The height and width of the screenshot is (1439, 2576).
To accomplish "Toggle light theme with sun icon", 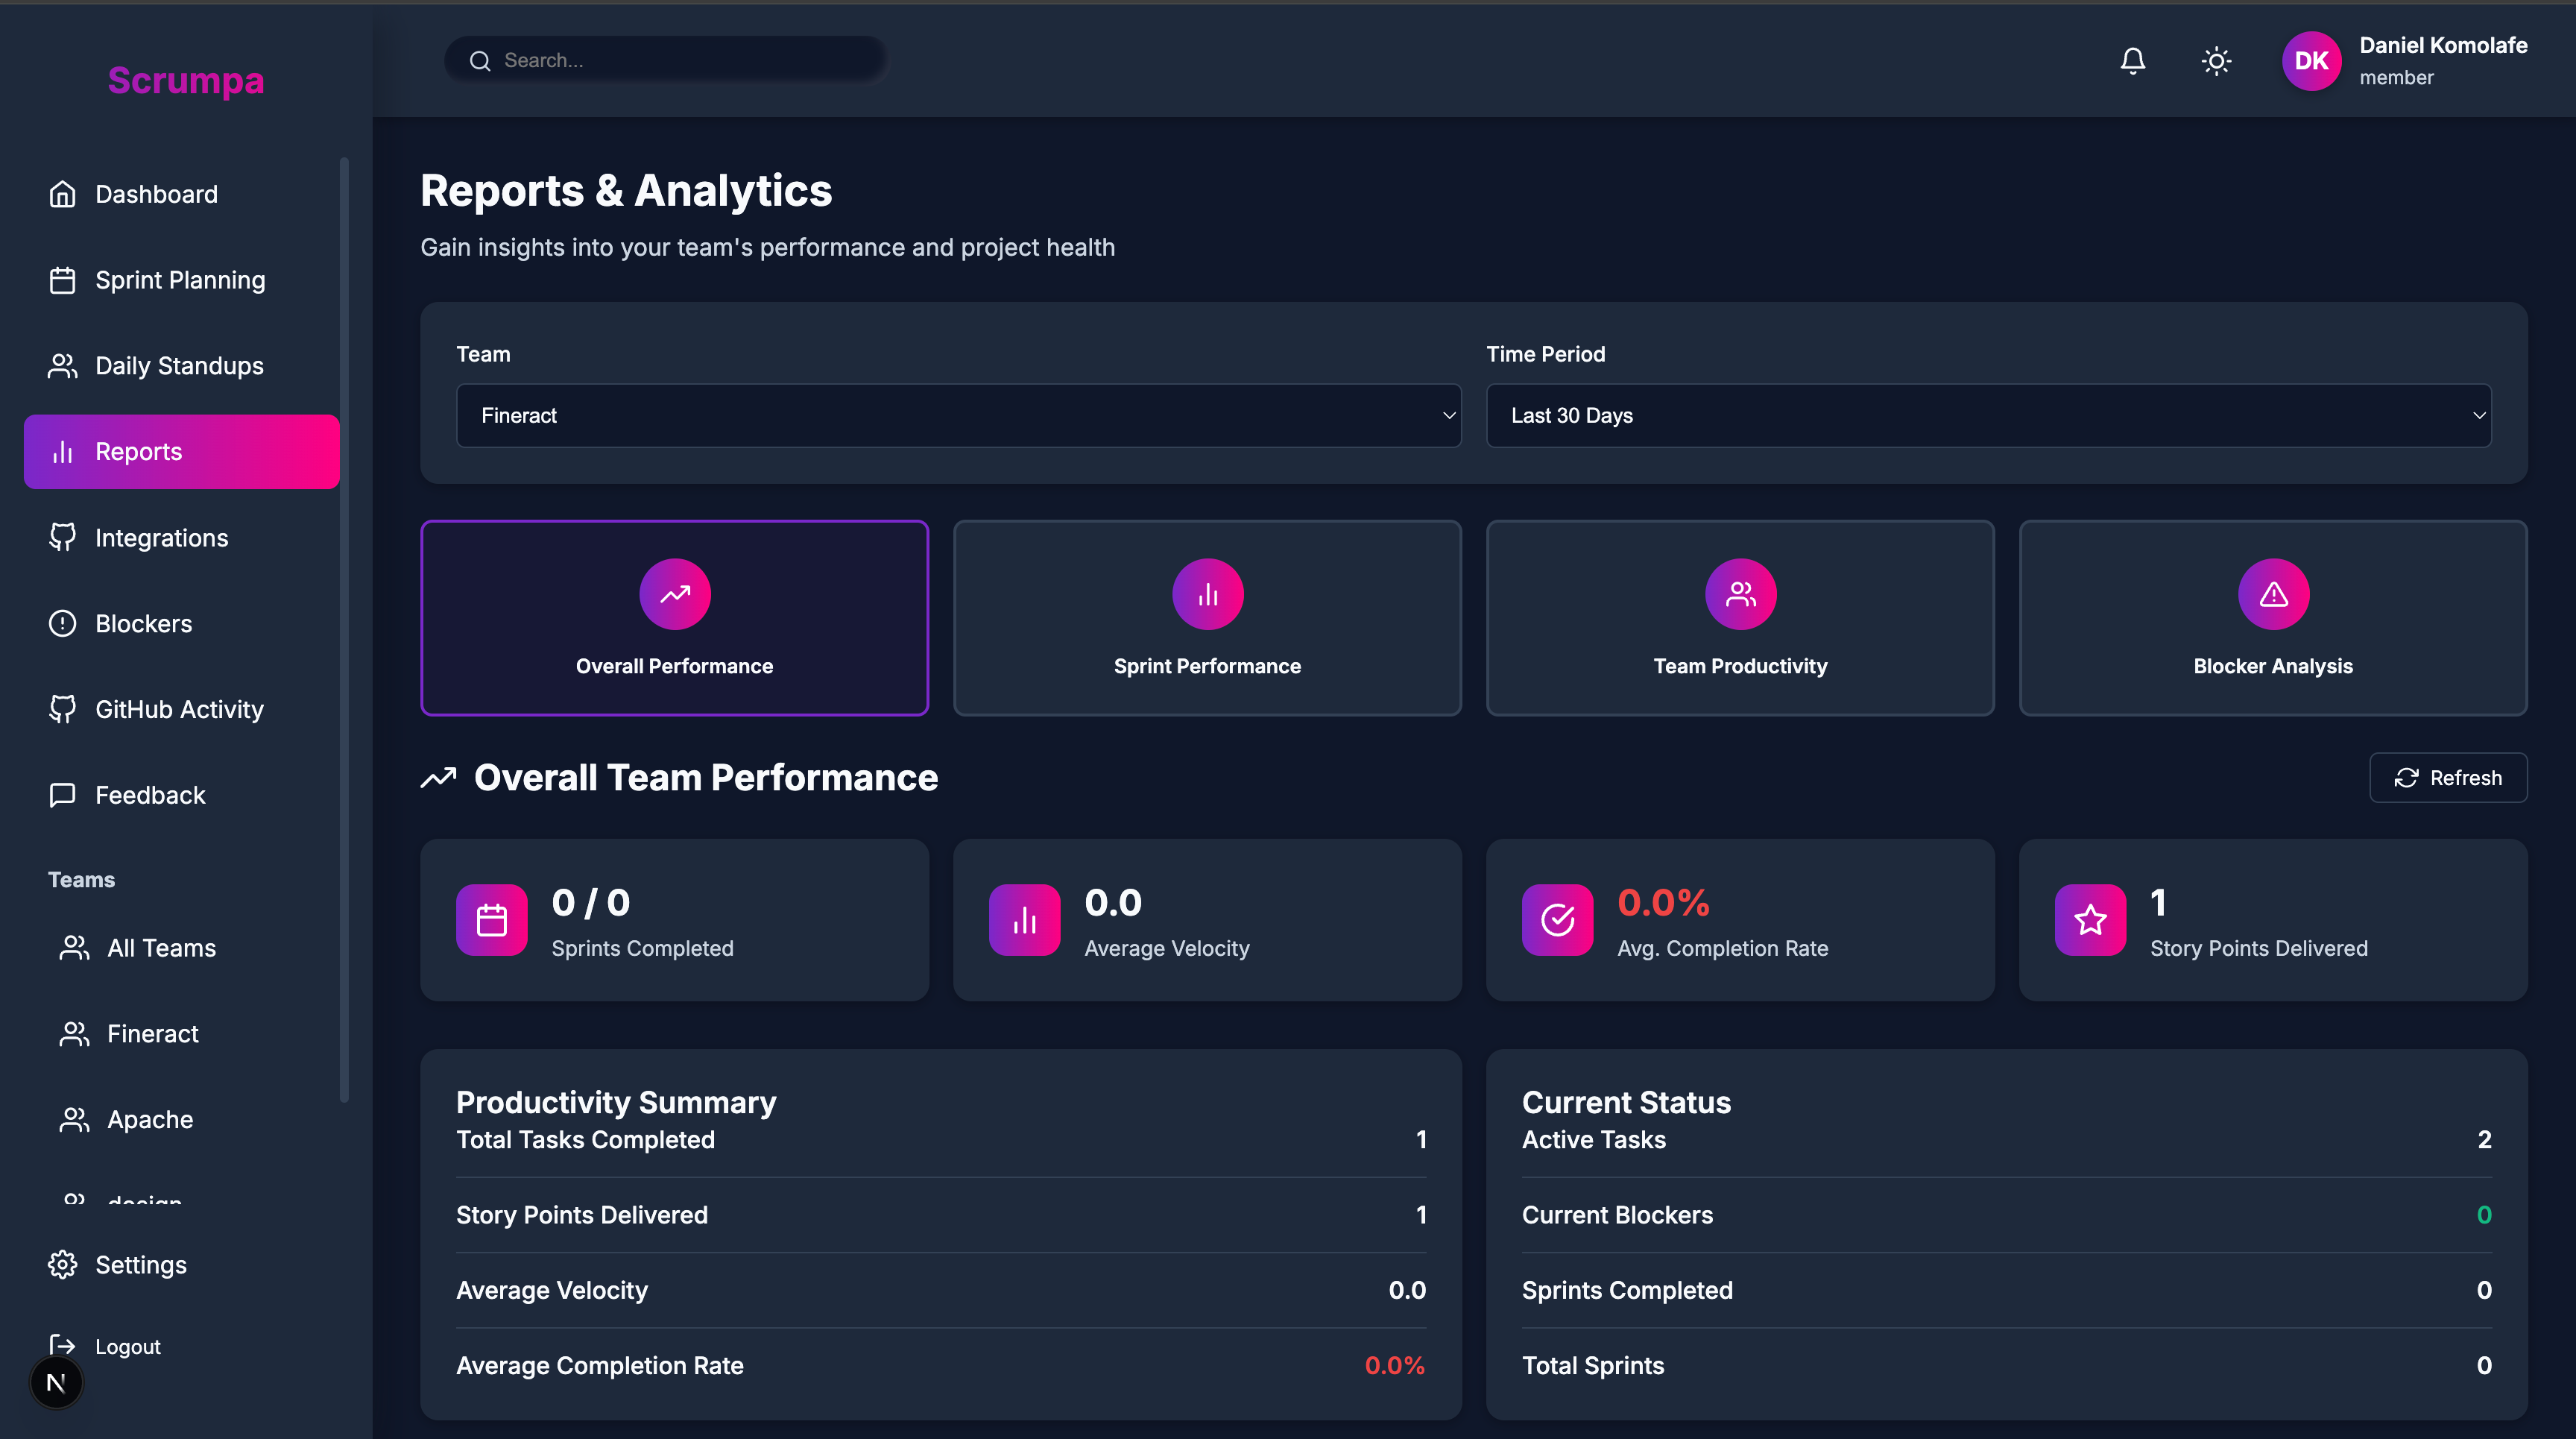I will [2216, 61].
